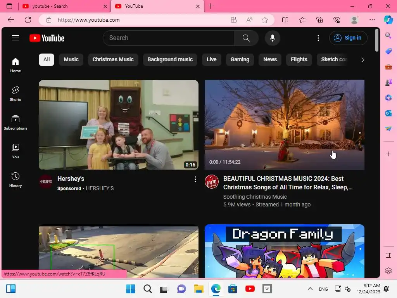
Task: Open Outlook in Edge sidebar
Action: (388, 113)
